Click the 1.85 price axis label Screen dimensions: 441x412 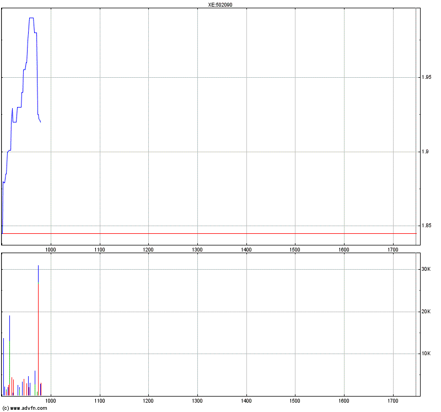tap(426, 226)
